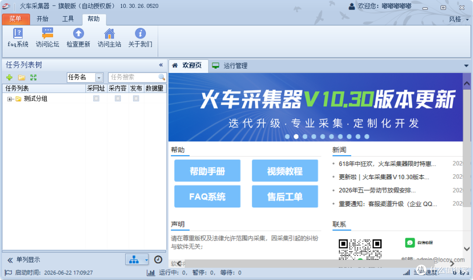The width and height of the screenshot is (473, 280).
Task: Toggle 采内容 checkbox for 测试分组
Action: click(118, 98)
